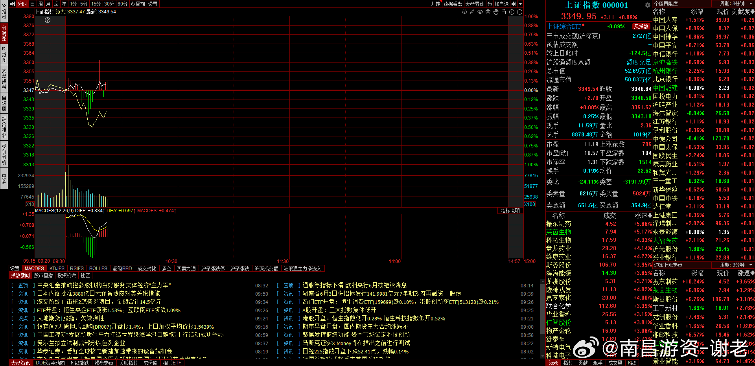Switch to the 投资机会 news tab
This screenshot has height=366, width=755.
click(66, 275)
